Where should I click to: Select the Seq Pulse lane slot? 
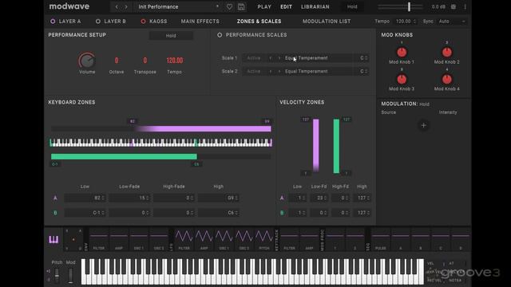[x=381, y=239]
